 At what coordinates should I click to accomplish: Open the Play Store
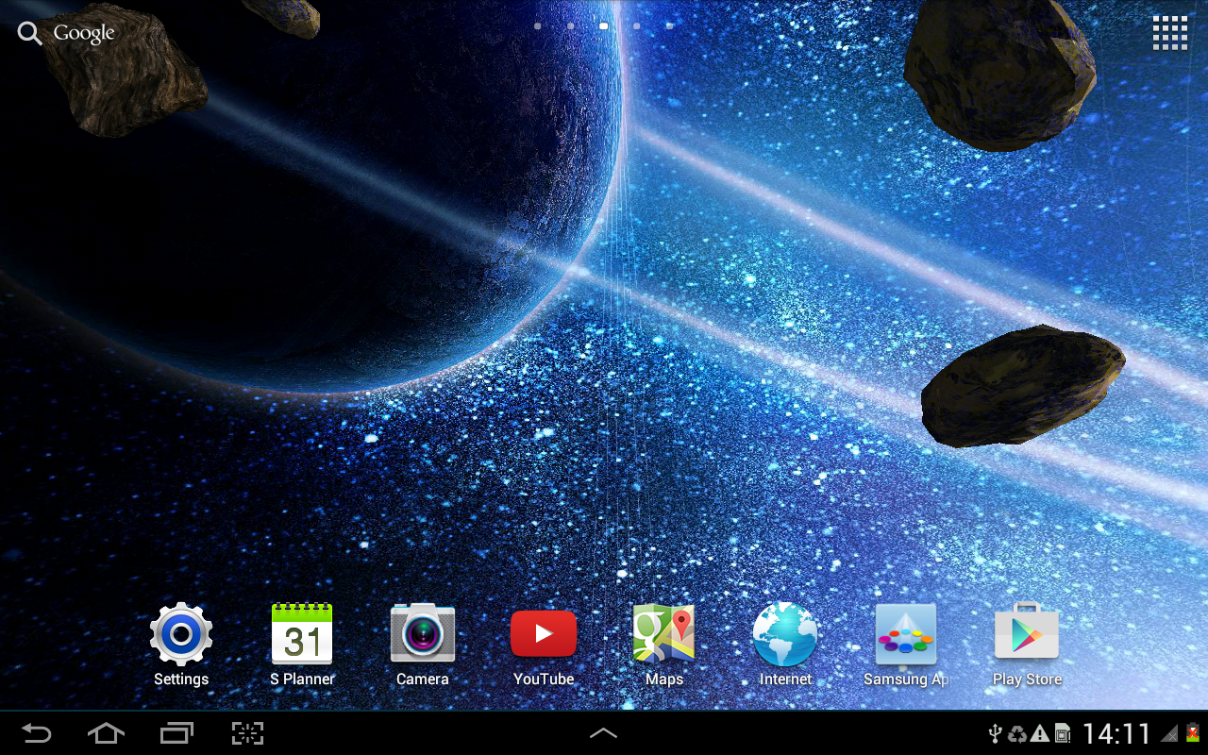click(x=1026, y=634)
